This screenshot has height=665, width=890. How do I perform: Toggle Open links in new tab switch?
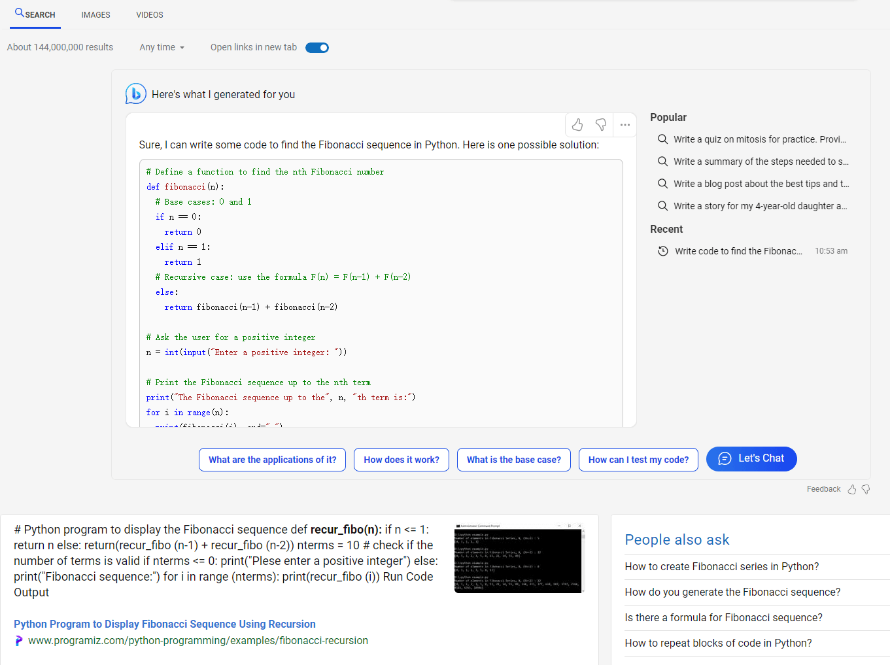pyautogui.click(x=317, y=48)
